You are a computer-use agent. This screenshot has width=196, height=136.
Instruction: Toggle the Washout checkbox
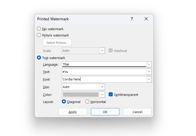(111, 50)
